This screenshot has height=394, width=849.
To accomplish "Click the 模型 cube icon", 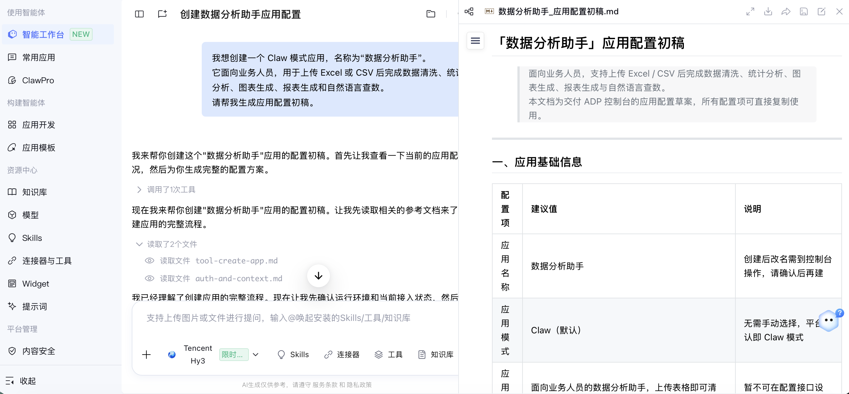I will [x=12, y=215].
